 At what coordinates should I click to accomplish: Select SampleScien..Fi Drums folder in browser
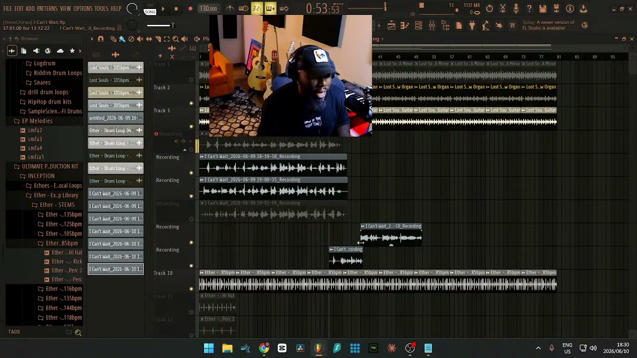click(51, 111)
